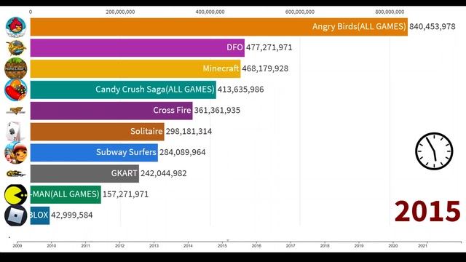The width and height of the screenshot is (466, 262).
Task: Select the green PAC-MAN bar
Action: tap(66, 194)
